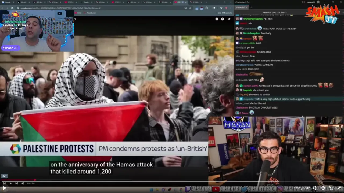Click the hasanabi account name in Chatterino

311,2
